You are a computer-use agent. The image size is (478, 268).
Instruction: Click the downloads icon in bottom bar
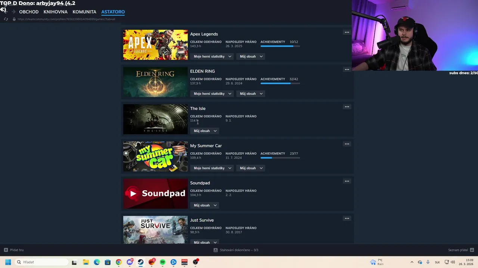(x=215, y=250)
